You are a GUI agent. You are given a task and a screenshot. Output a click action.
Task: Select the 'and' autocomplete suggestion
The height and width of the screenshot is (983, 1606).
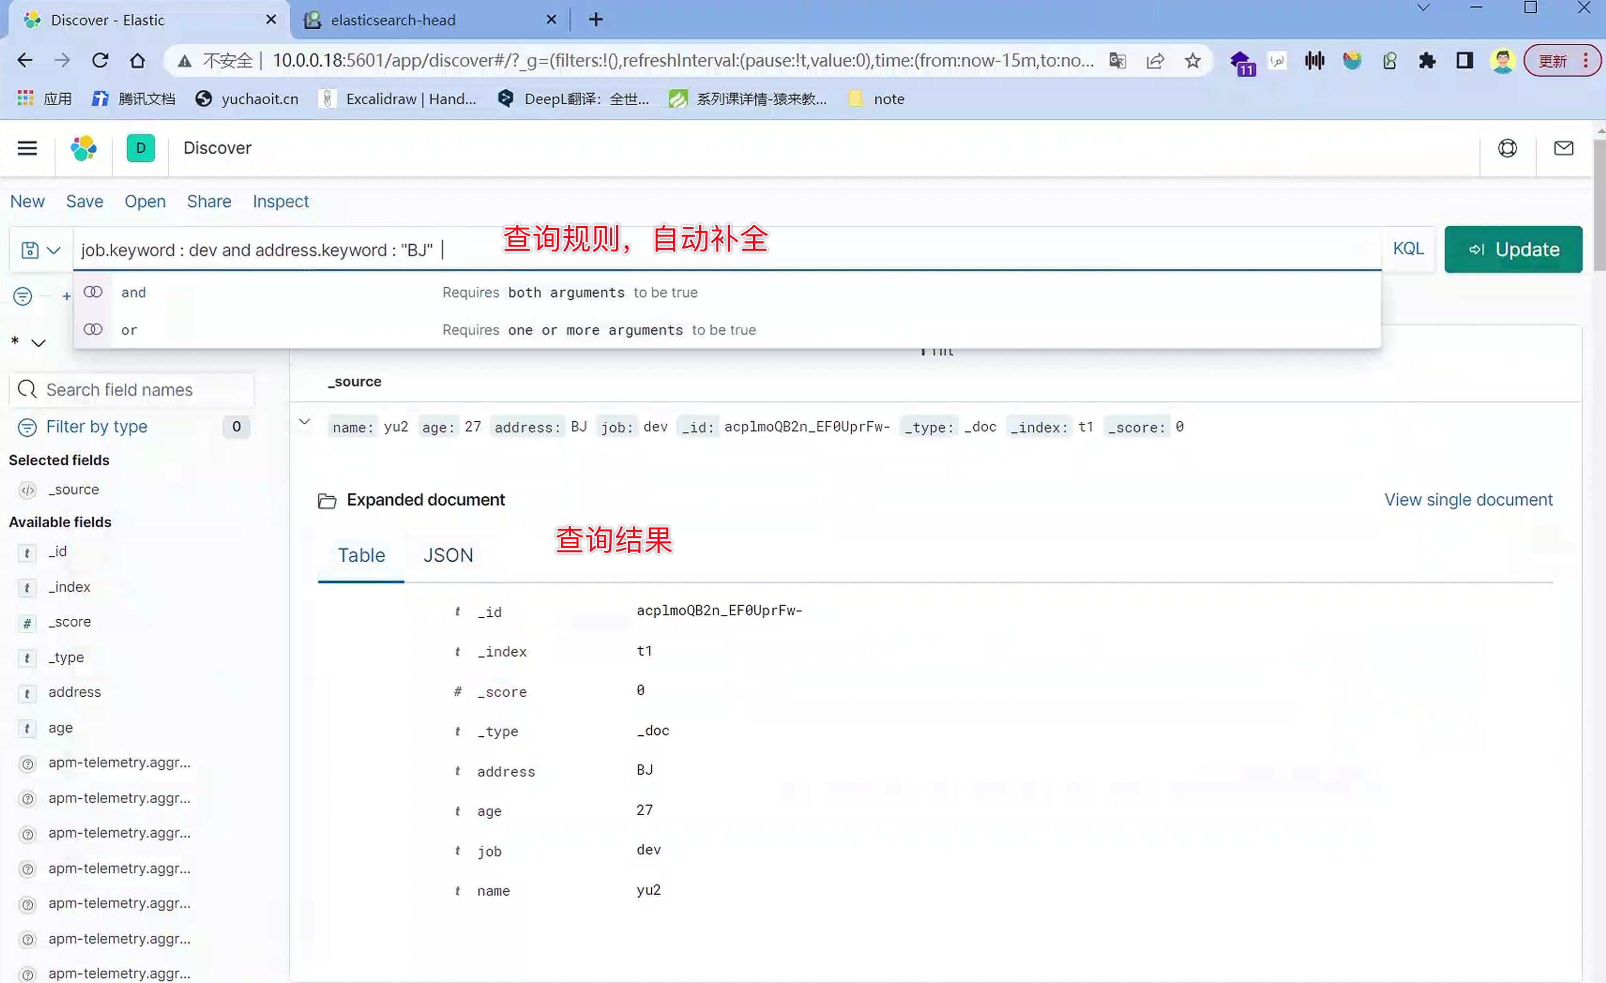[x=134, y=293]
